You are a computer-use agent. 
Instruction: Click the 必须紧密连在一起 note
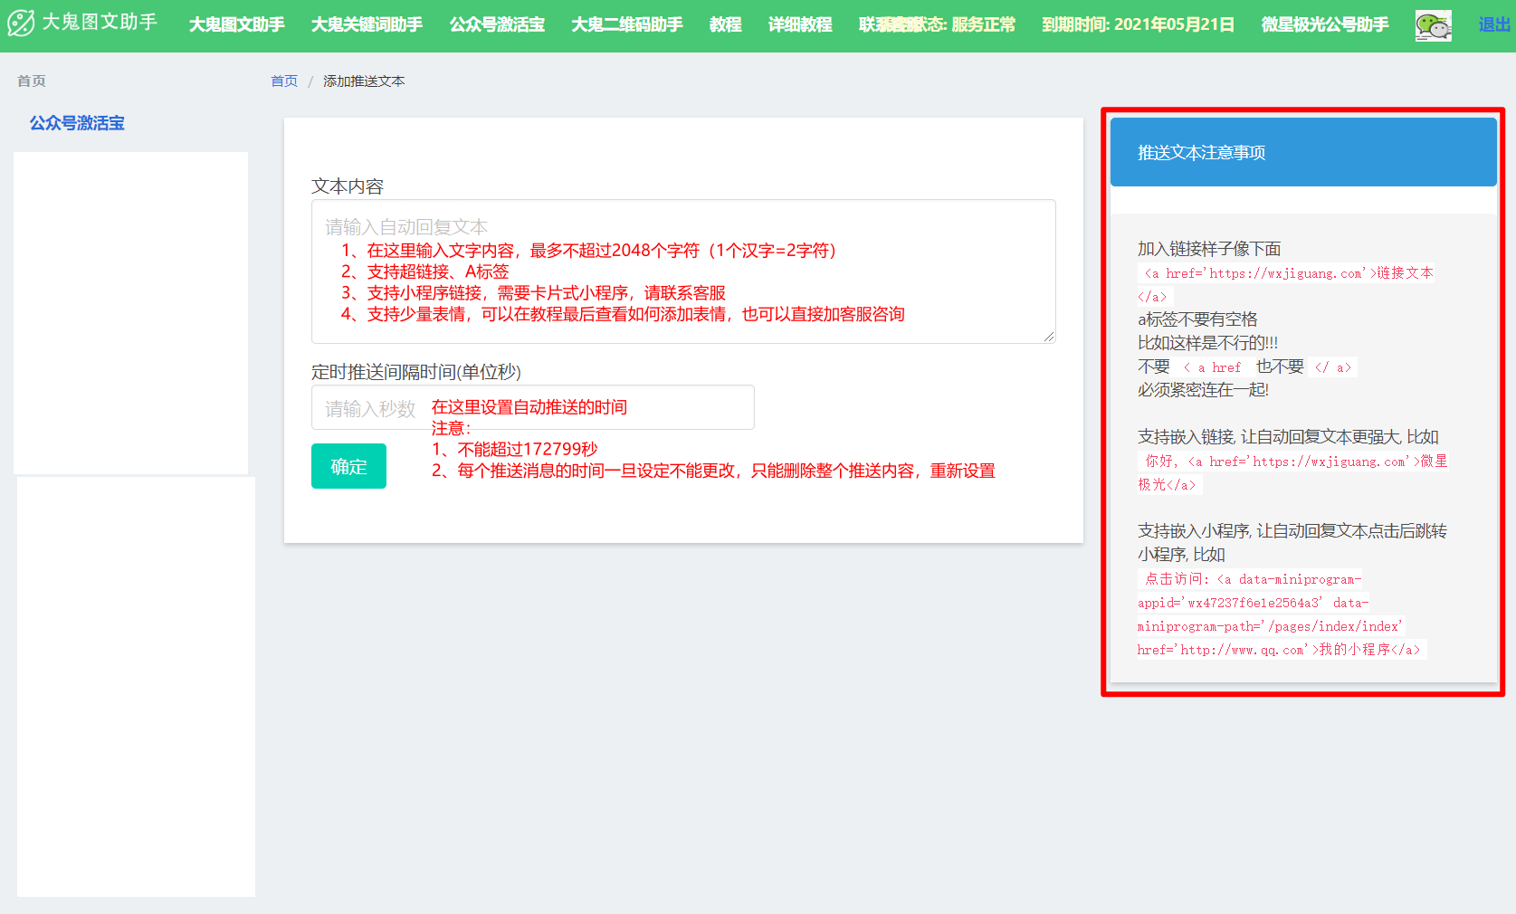coord(1203,390)
